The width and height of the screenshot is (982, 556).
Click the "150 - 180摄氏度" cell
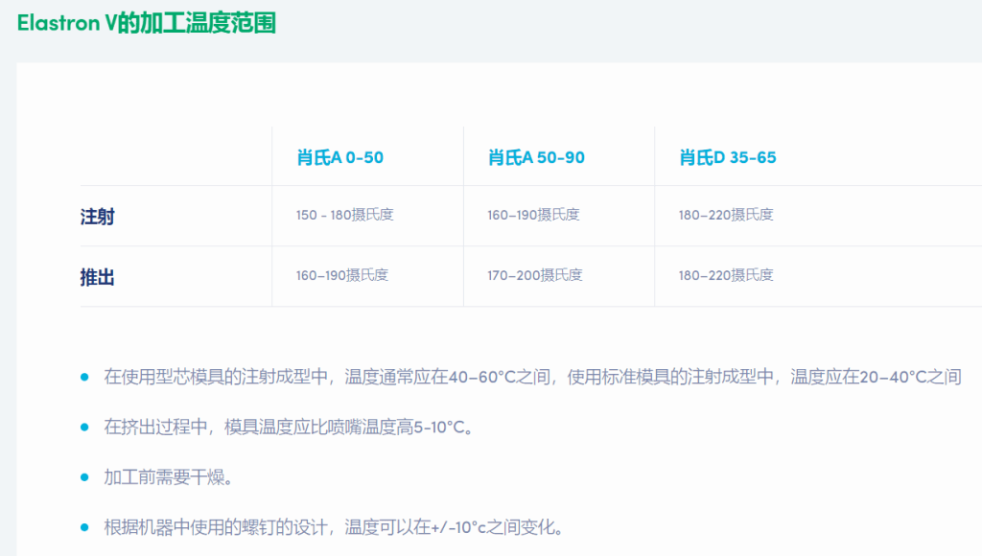(x=345, y=215)
